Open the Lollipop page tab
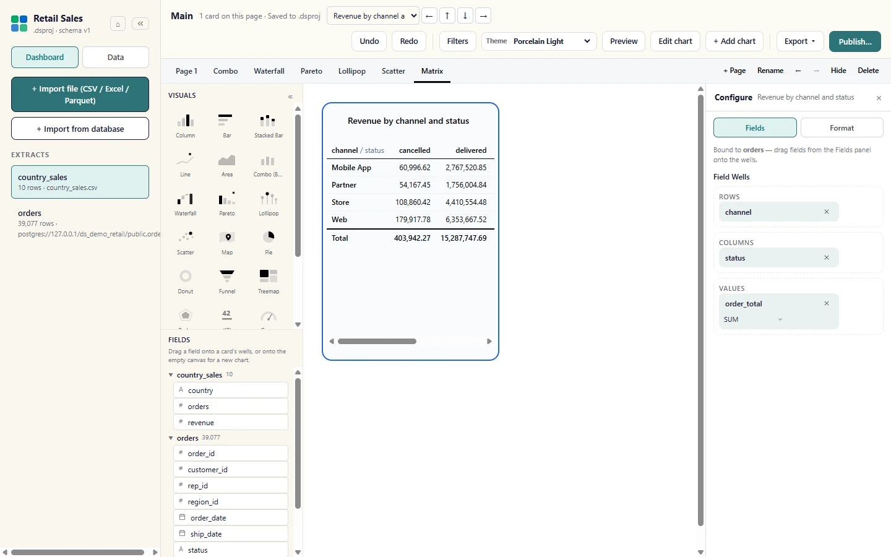Viewport: 891px width, 557px height. click(352, 71)
